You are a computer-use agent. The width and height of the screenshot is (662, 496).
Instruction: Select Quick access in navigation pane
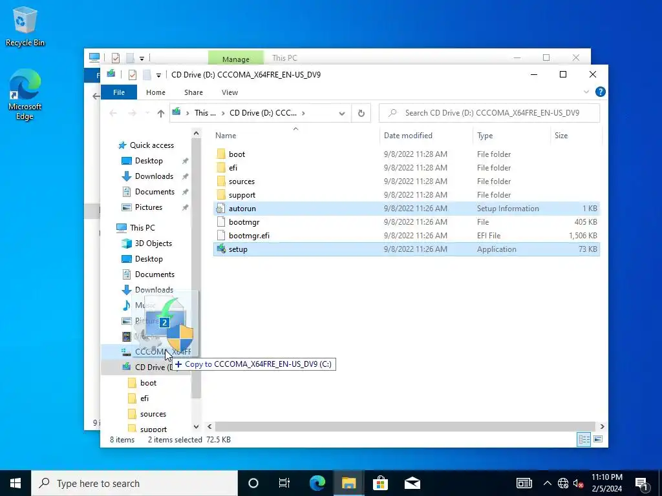click(x=146, y=145)
